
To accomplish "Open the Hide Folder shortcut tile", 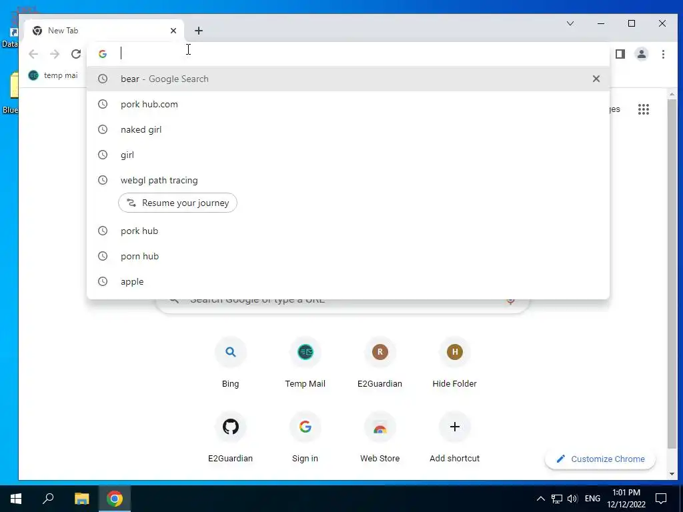I will tap(455, 363).
